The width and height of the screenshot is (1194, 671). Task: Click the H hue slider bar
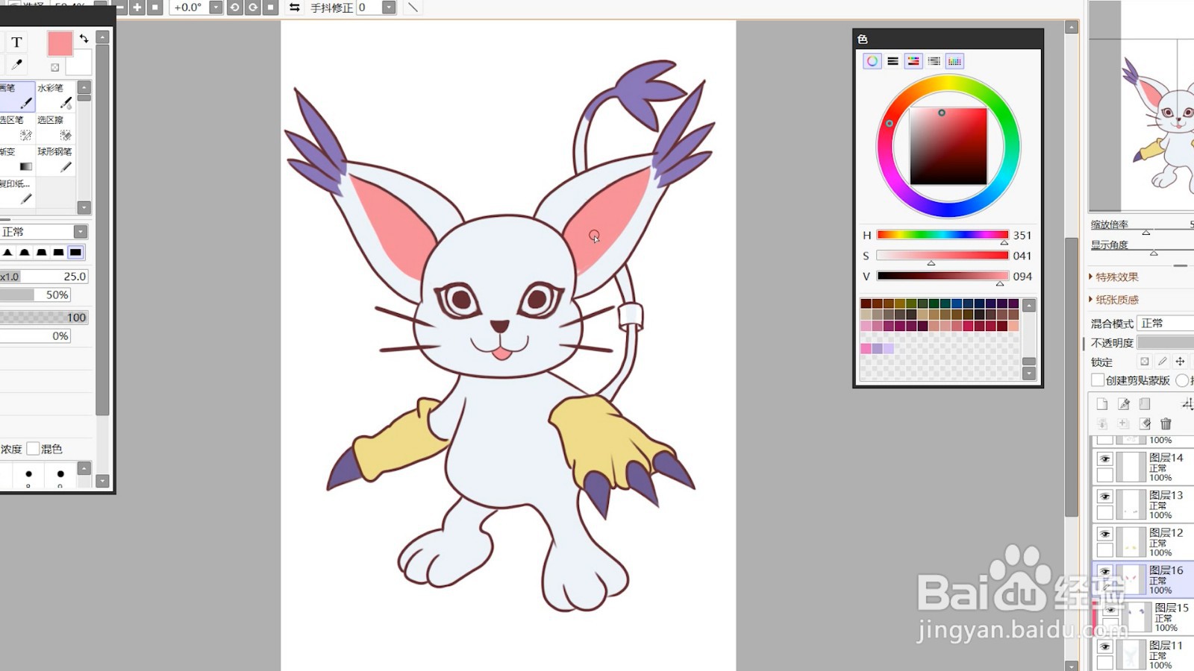pos(943,235)
